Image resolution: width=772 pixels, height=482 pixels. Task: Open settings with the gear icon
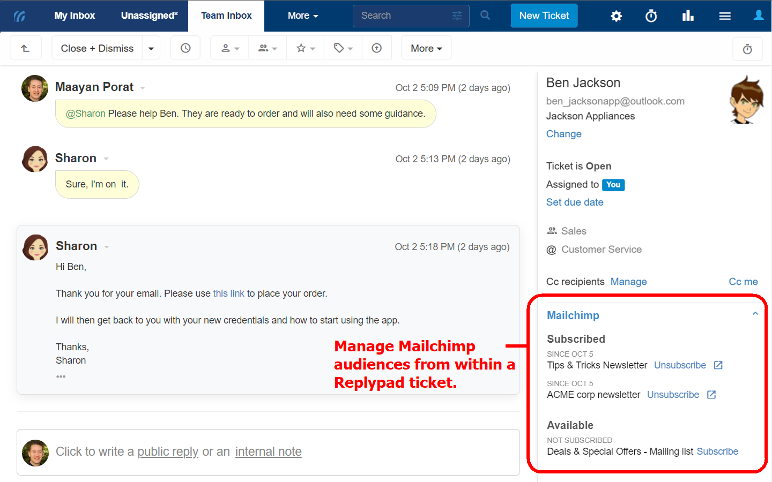pyautogui.click(x=616, y=16)
